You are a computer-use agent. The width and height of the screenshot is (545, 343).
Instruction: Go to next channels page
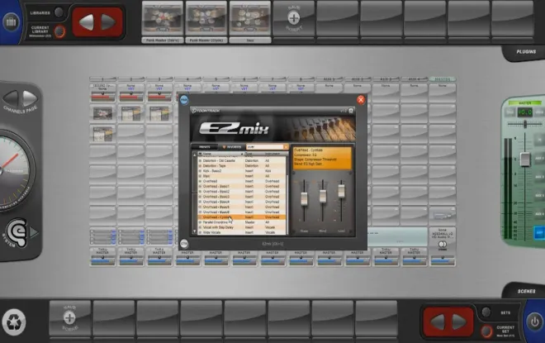coord(30,98)
